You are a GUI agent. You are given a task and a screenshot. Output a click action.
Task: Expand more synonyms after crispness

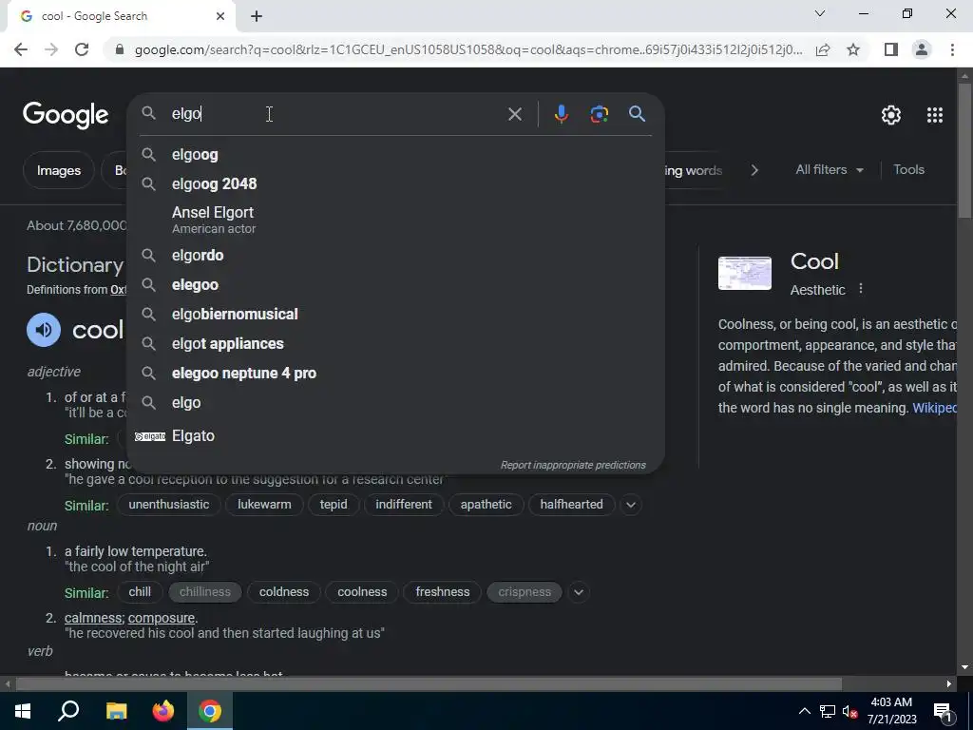579,592
